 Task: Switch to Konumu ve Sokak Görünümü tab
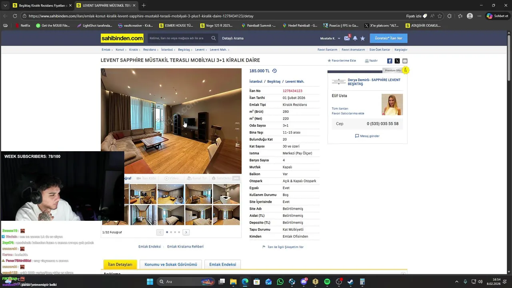click(171, 264)
